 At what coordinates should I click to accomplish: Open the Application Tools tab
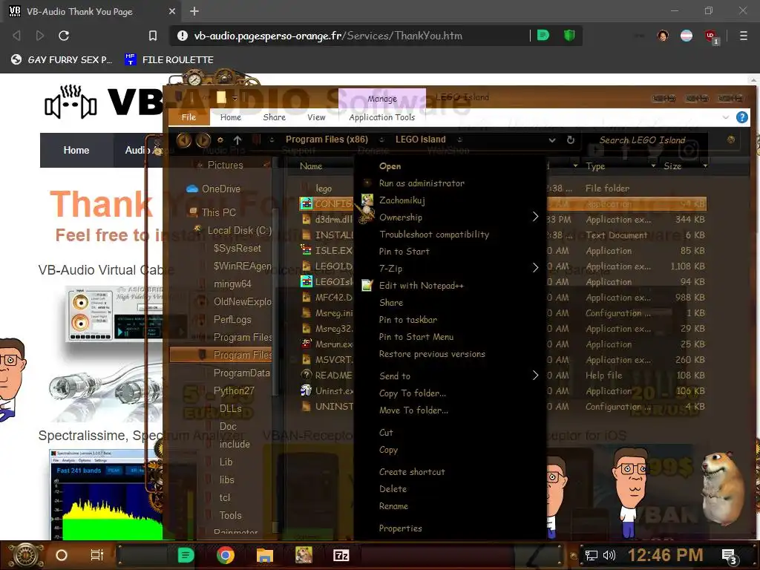[x=382, y=117]
